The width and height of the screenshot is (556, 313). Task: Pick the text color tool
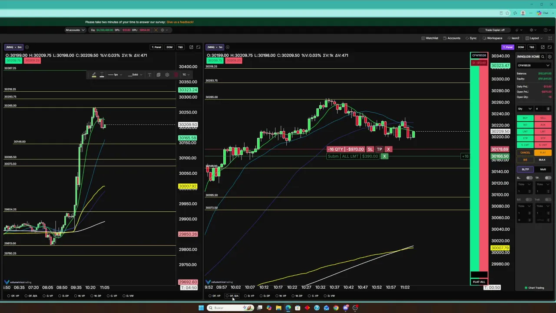(102, 75)
